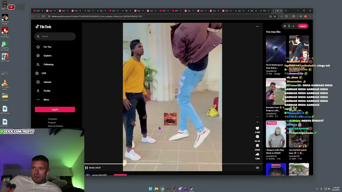Open the system volume tray icon
342x192 pixels.
pos(329,189)
